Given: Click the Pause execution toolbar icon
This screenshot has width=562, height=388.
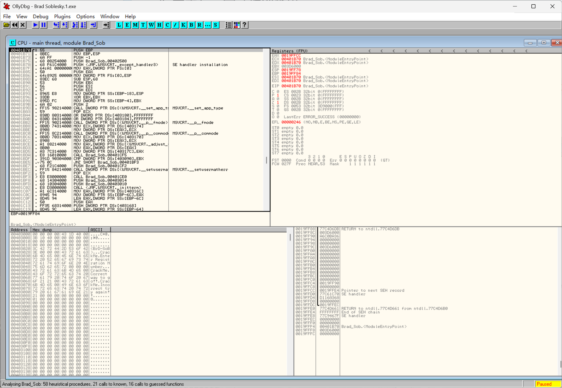Looking at the screenshot, I should 43,25.
